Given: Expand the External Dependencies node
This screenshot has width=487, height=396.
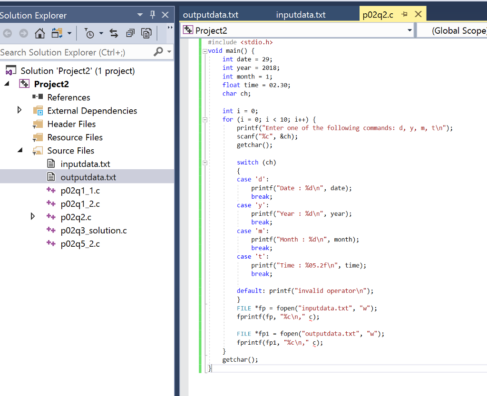Looking at the screenshot, I should point(19,110).
